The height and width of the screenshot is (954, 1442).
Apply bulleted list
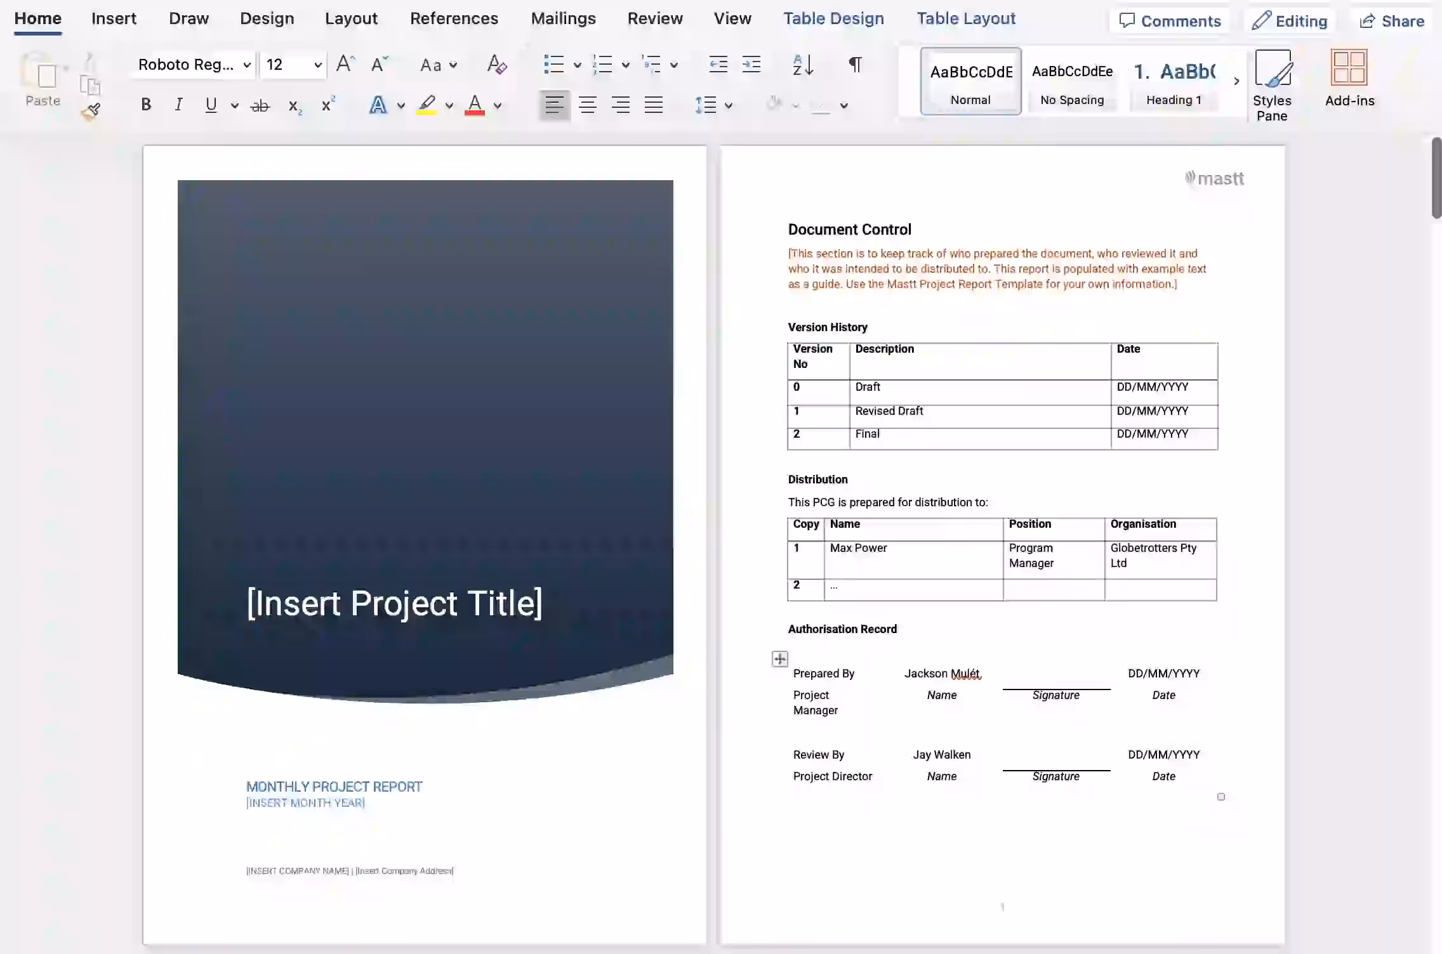(553, 64)
